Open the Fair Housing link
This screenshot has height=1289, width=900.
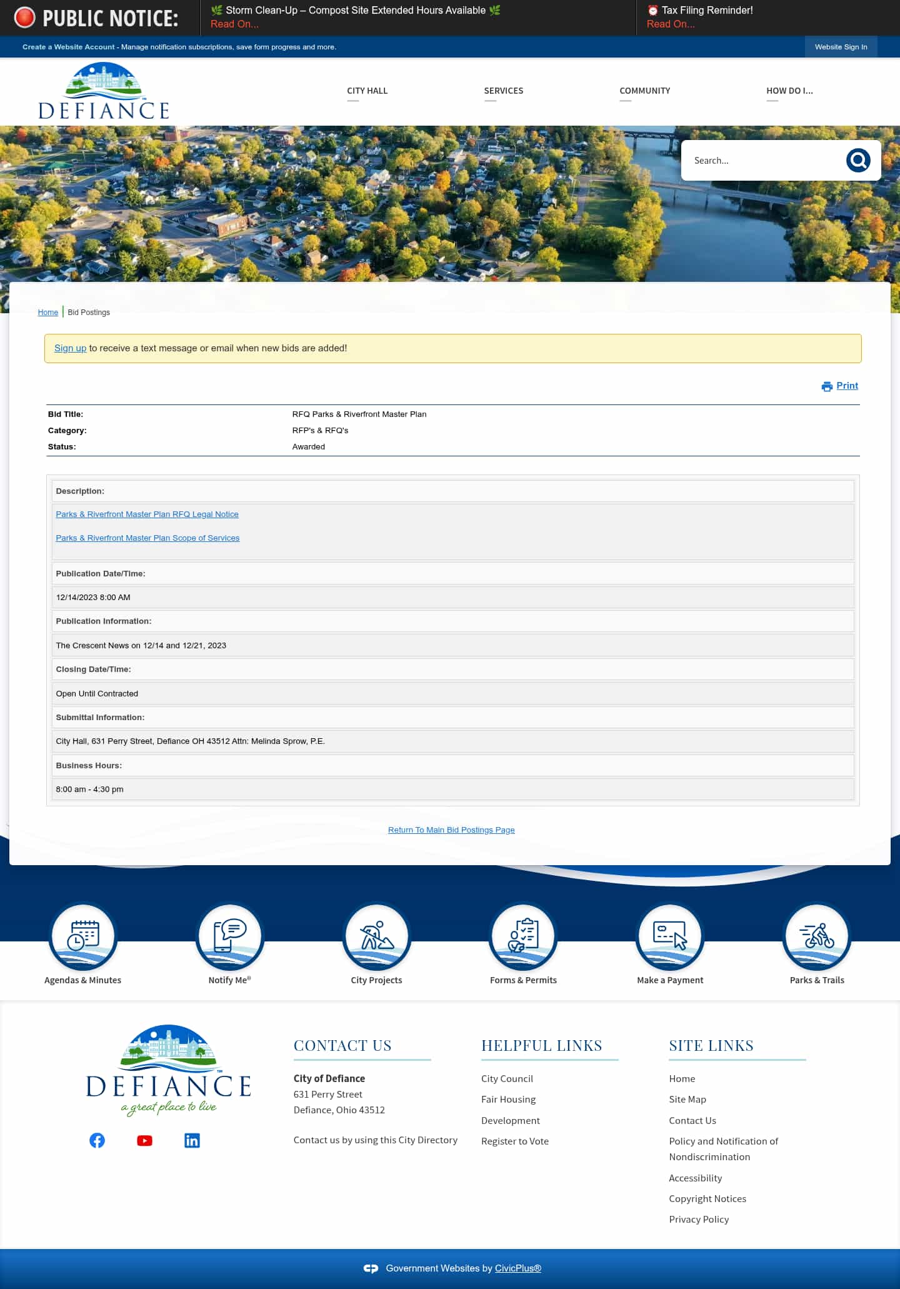pos(508,1100)
